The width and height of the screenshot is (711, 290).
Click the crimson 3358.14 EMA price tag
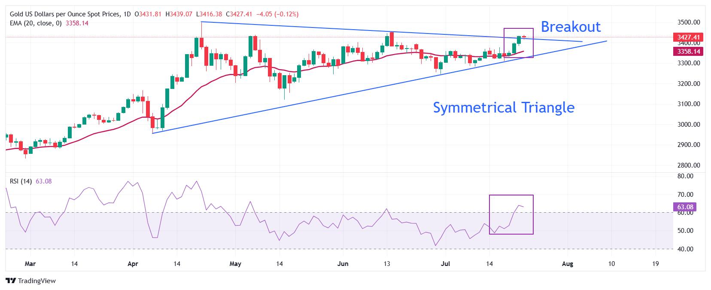click(x=688, y=51)
